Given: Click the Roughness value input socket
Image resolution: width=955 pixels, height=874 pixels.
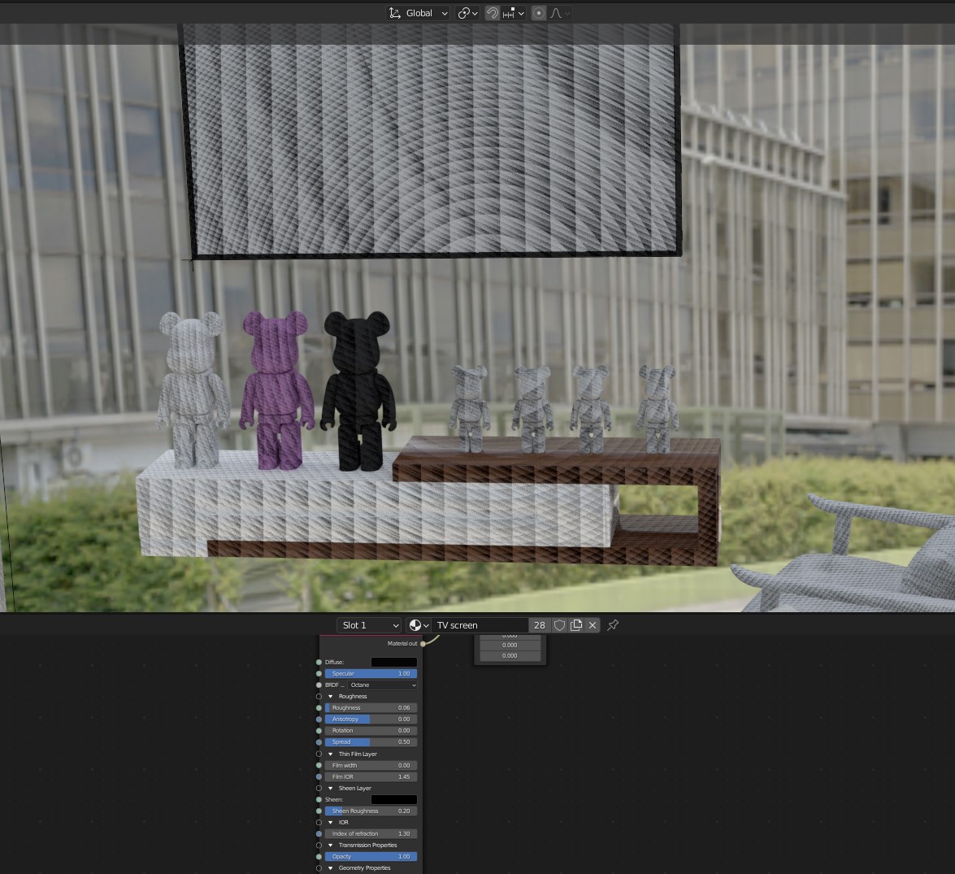Looking at the screenshot, I should tap(319, 707).
